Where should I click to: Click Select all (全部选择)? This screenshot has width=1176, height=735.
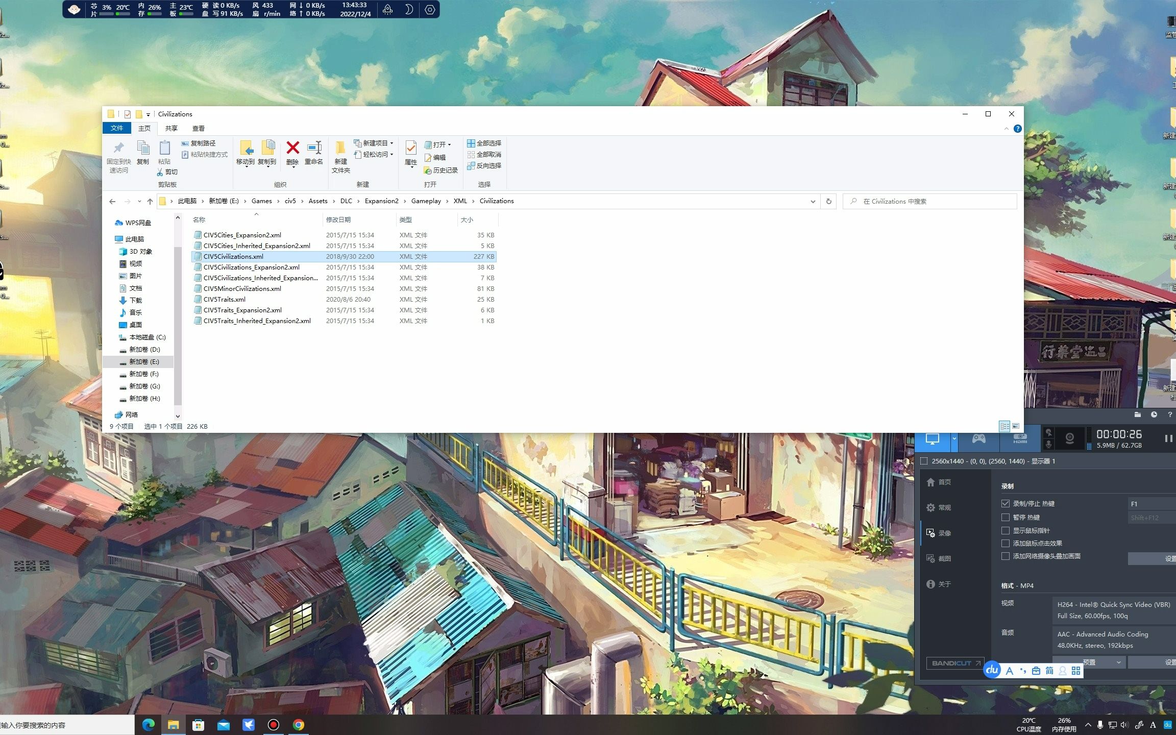pyautogui.click(x=484, y=143)
